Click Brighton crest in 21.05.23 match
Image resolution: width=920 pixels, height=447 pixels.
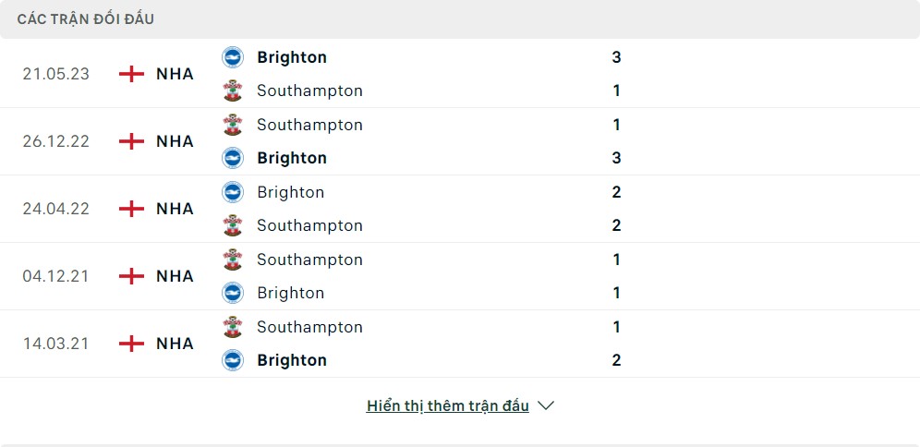click(x=233, y=57)
